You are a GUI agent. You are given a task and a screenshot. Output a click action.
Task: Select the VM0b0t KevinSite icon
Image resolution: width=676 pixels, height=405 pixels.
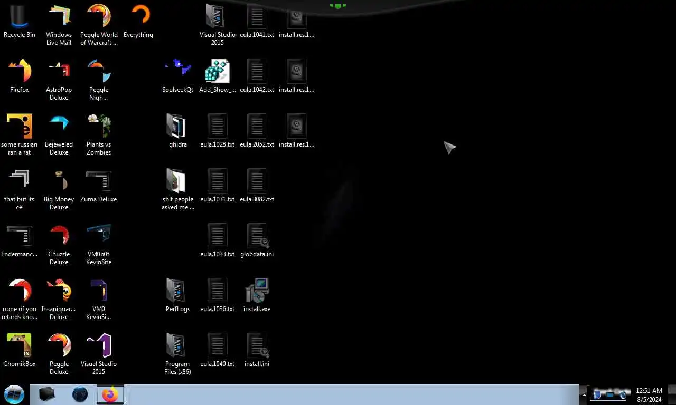99,245
